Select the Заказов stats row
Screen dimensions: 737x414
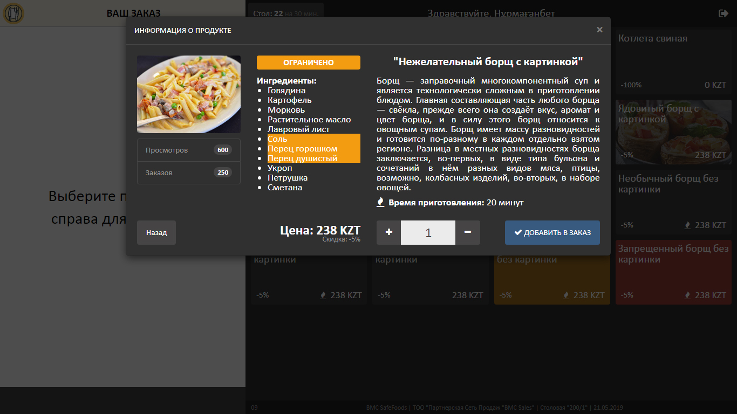coord(189,172)
